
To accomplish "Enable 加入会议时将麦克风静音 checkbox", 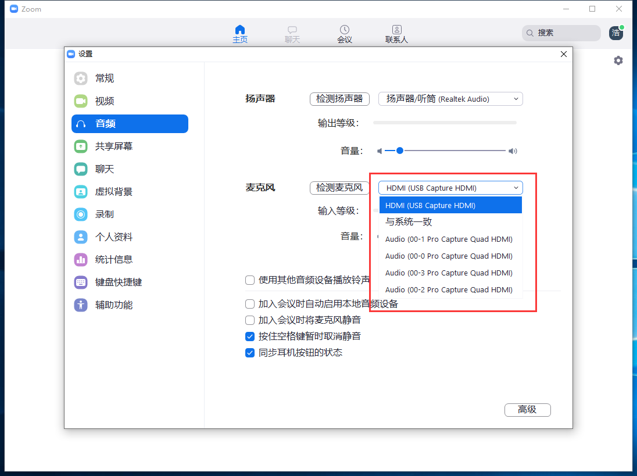I will (x=250, y=320).
